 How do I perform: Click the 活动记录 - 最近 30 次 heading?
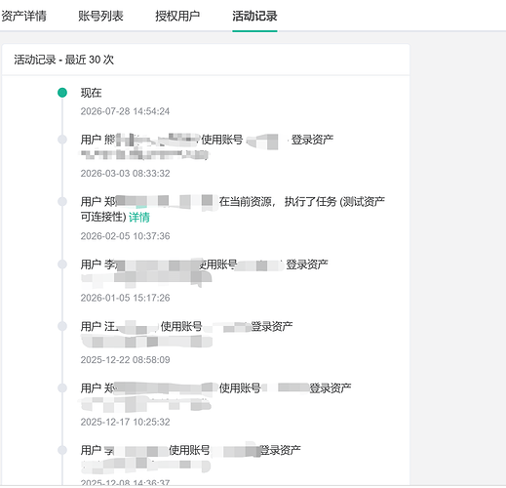[x=64, y=60]
